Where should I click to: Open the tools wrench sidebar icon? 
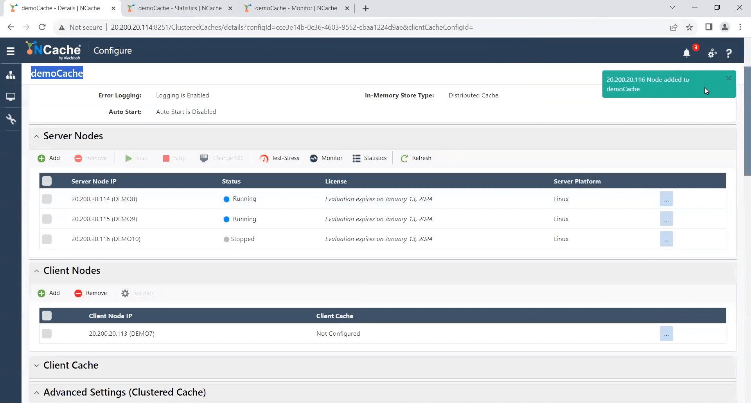[x=11, y=119]
